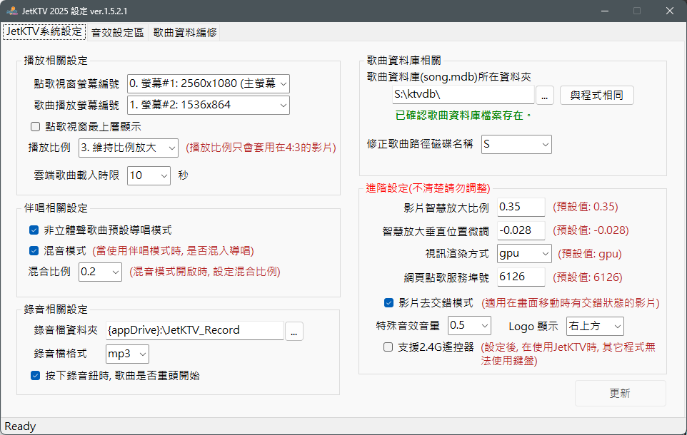
Task: Close the JetKTV settings window
Action: (670, 11)
